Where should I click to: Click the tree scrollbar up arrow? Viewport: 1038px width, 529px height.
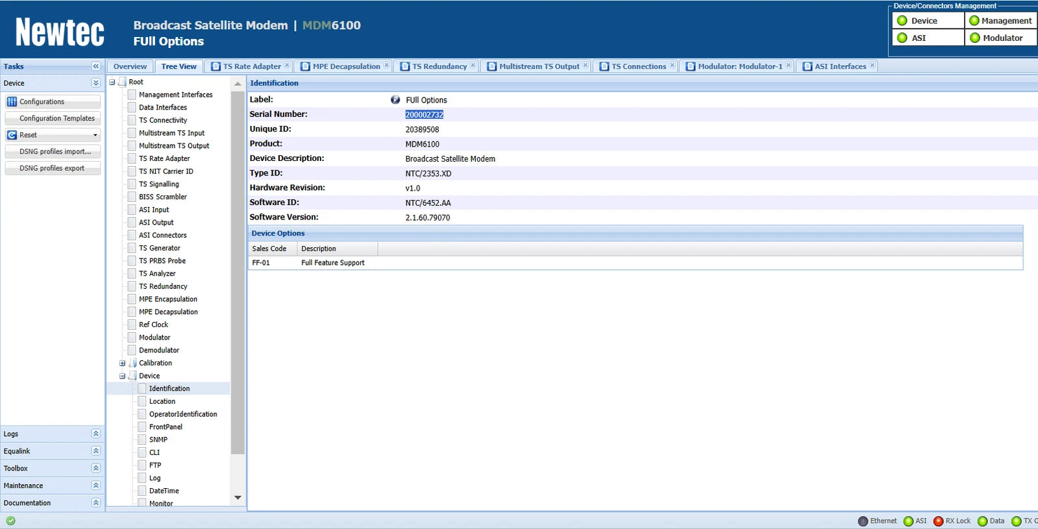(238, 84)
